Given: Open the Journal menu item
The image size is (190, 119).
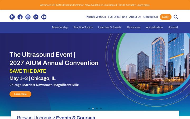Looking at the screenshot, I should [173, 27].
